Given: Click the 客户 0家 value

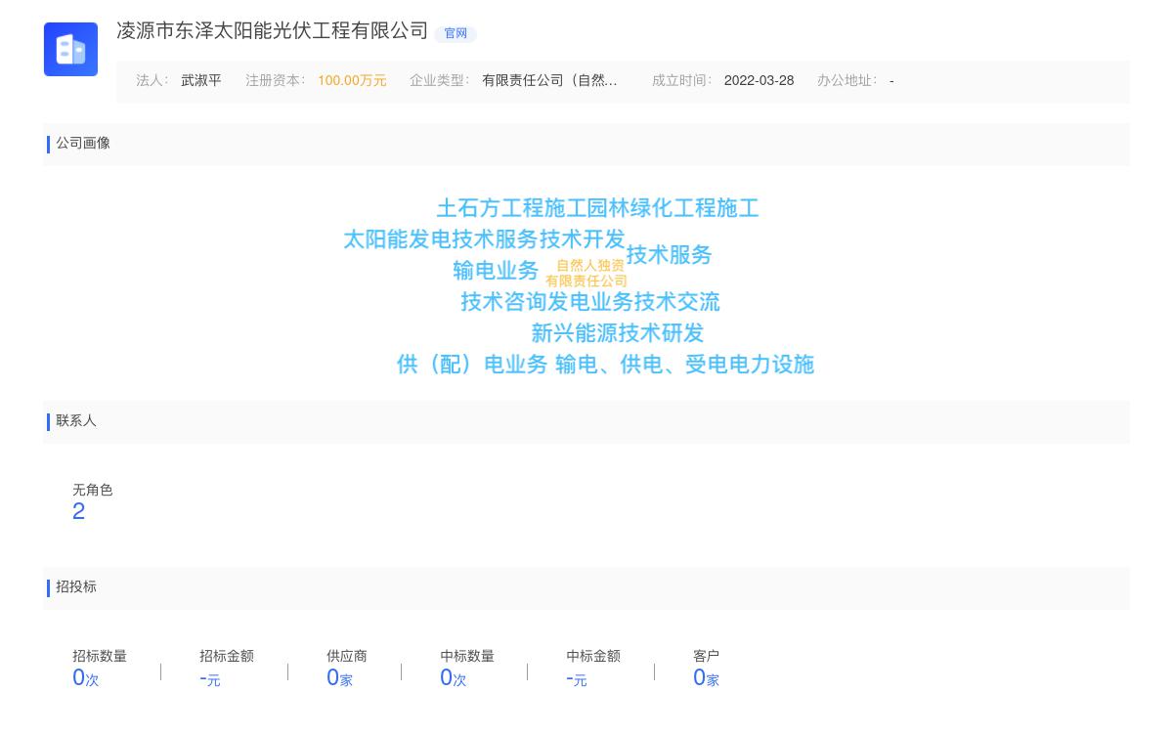Looking at the screenshot, I should 706,678.
